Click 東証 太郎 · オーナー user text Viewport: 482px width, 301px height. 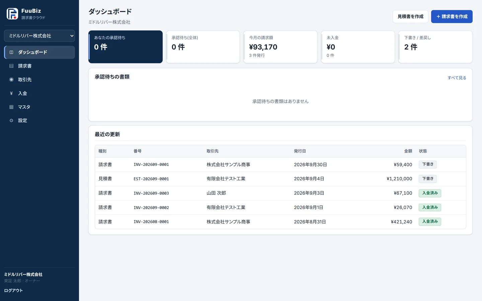click(22, 281)
